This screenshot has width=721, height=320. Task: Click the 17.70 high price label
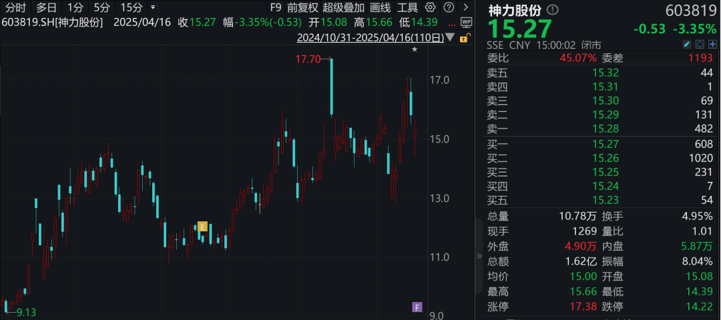[x=307, y=59]
